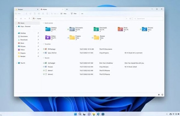Open Microsoft Store from taskbar

(103, 114)
